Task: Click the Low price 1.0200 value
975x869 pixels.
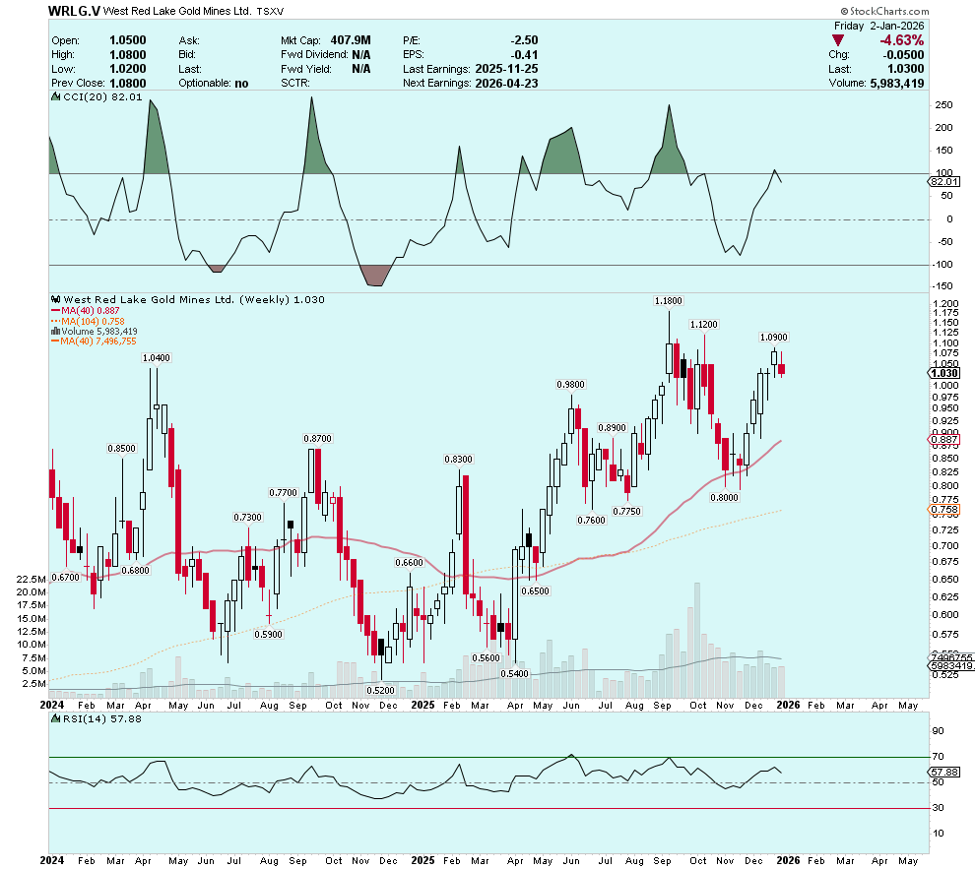Action: tap(127, 69)
